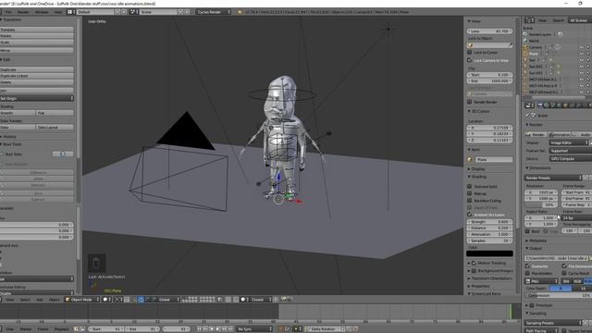The height and width of the screenshot is (333, 592).
Task: Toggle visibility eye for Sun row
Action: pyautogui.click(x=582, y=60)
